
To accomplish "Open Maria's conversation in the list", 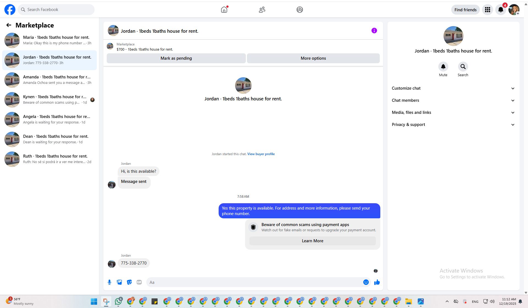I will pos(50,40).
